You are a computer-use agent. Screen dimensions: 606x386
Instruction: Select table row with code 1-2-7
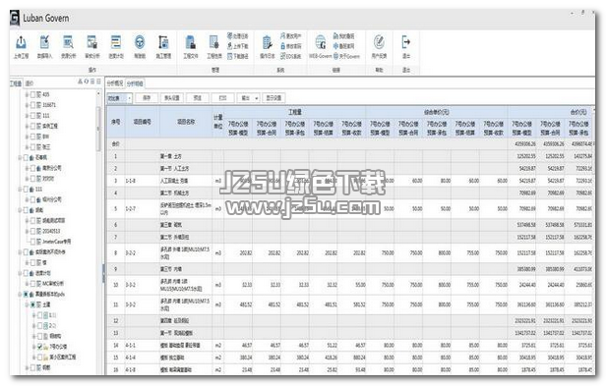(x=350, y=209)
